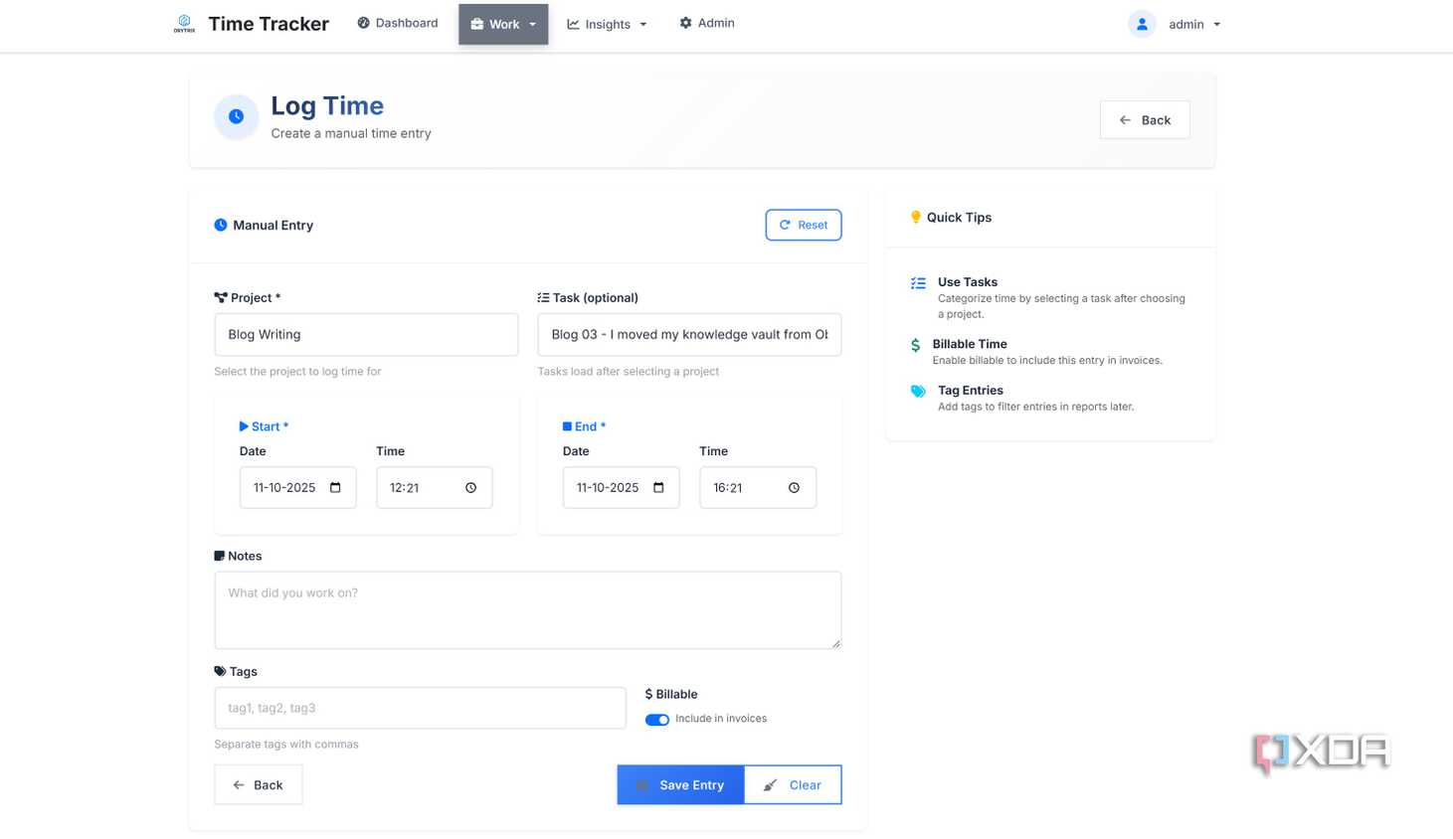The image size is (1453, 839).
Task: Click the 'Separate tags with commas' hint text
Action: (286, 745)
